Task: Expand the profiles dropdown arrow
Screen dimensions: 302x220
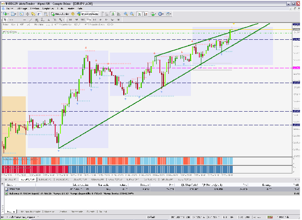Action: (16, 14)
